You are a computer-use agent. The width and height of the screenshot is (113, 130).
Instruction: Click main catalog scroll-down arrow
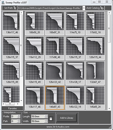tap(109, 108)
